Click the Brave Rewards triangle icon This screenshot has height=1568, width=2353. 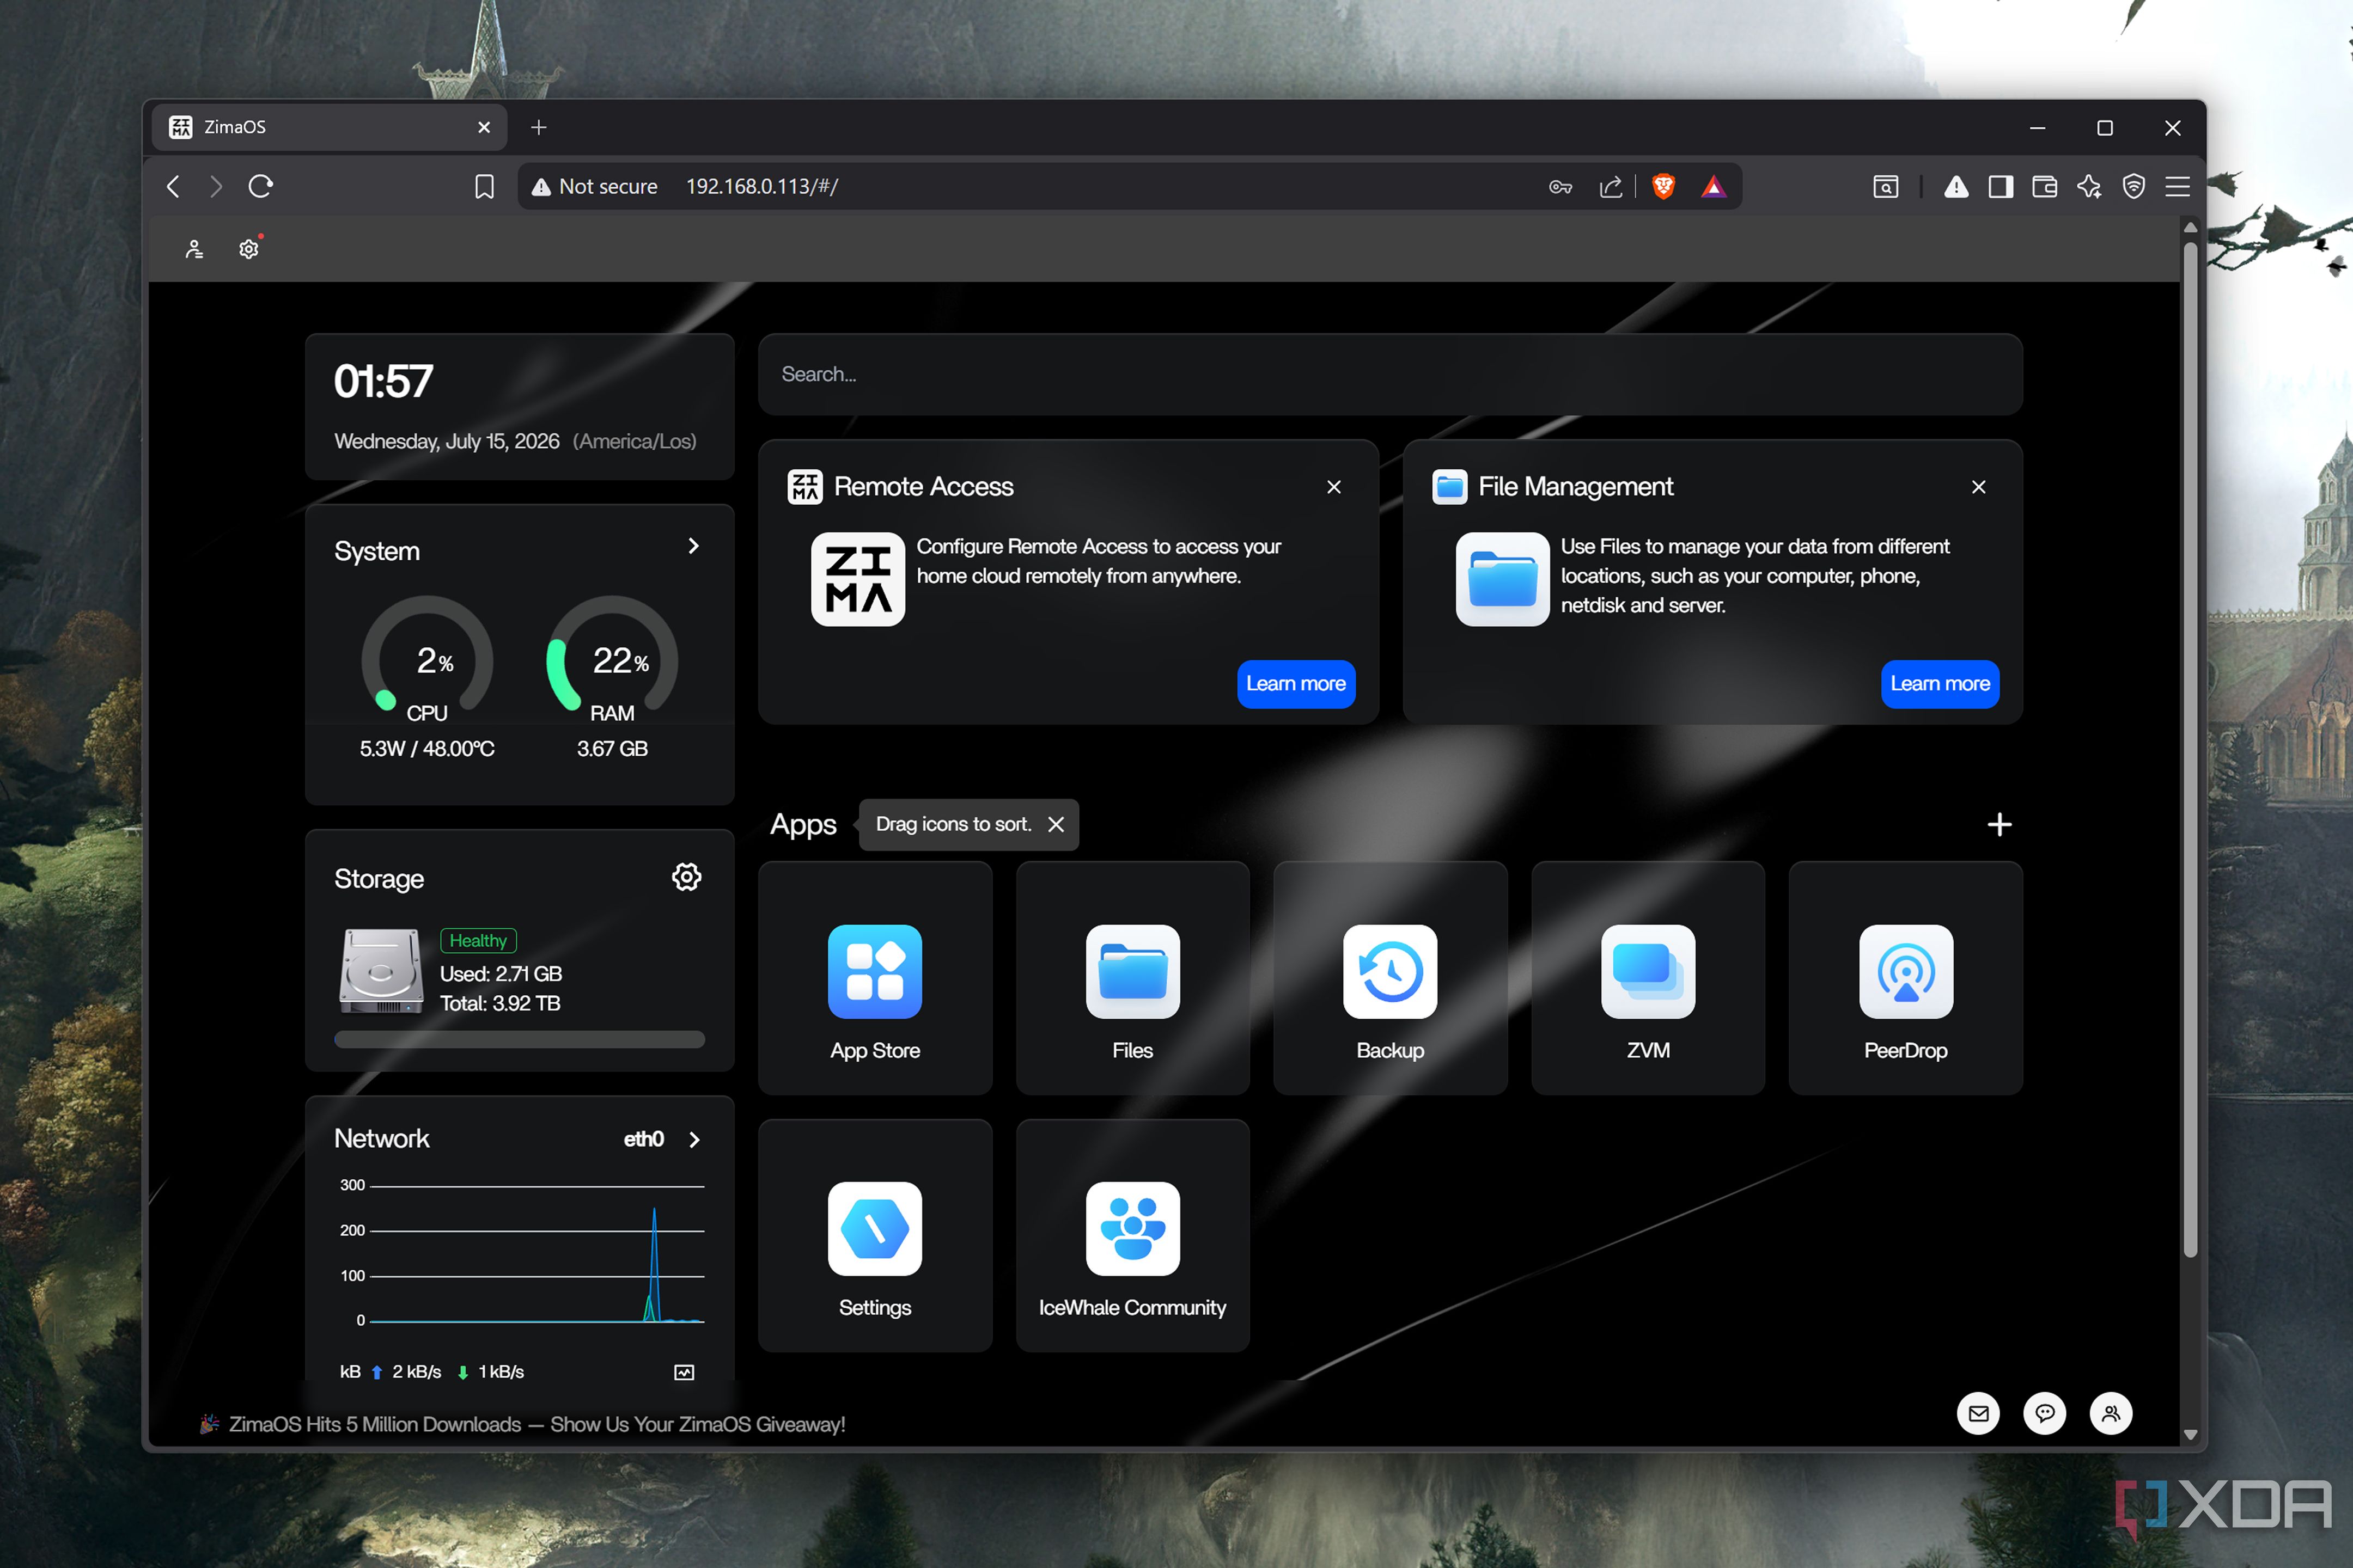[1712, 186]
